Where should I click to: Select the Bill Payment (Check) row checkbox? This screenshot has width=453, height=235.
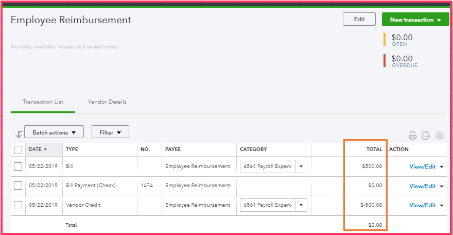tap(18, 186)
